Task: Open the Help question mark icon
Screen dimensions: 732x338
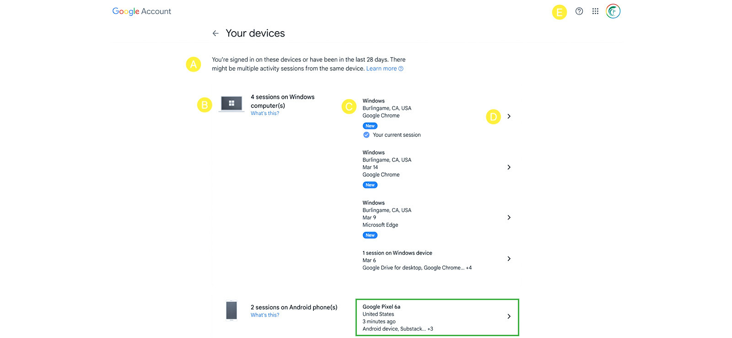Action: click(579, 11)
